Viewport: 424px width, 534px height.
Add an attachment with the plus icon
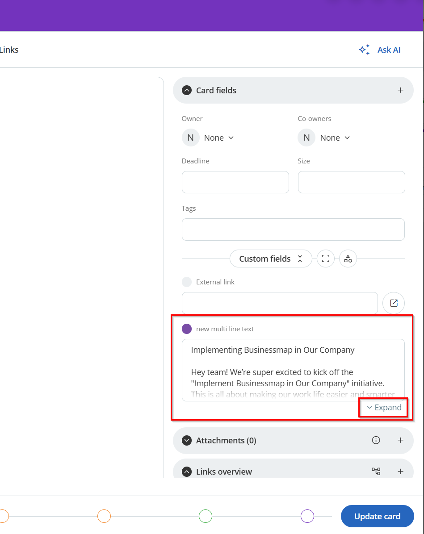[400, 440]
